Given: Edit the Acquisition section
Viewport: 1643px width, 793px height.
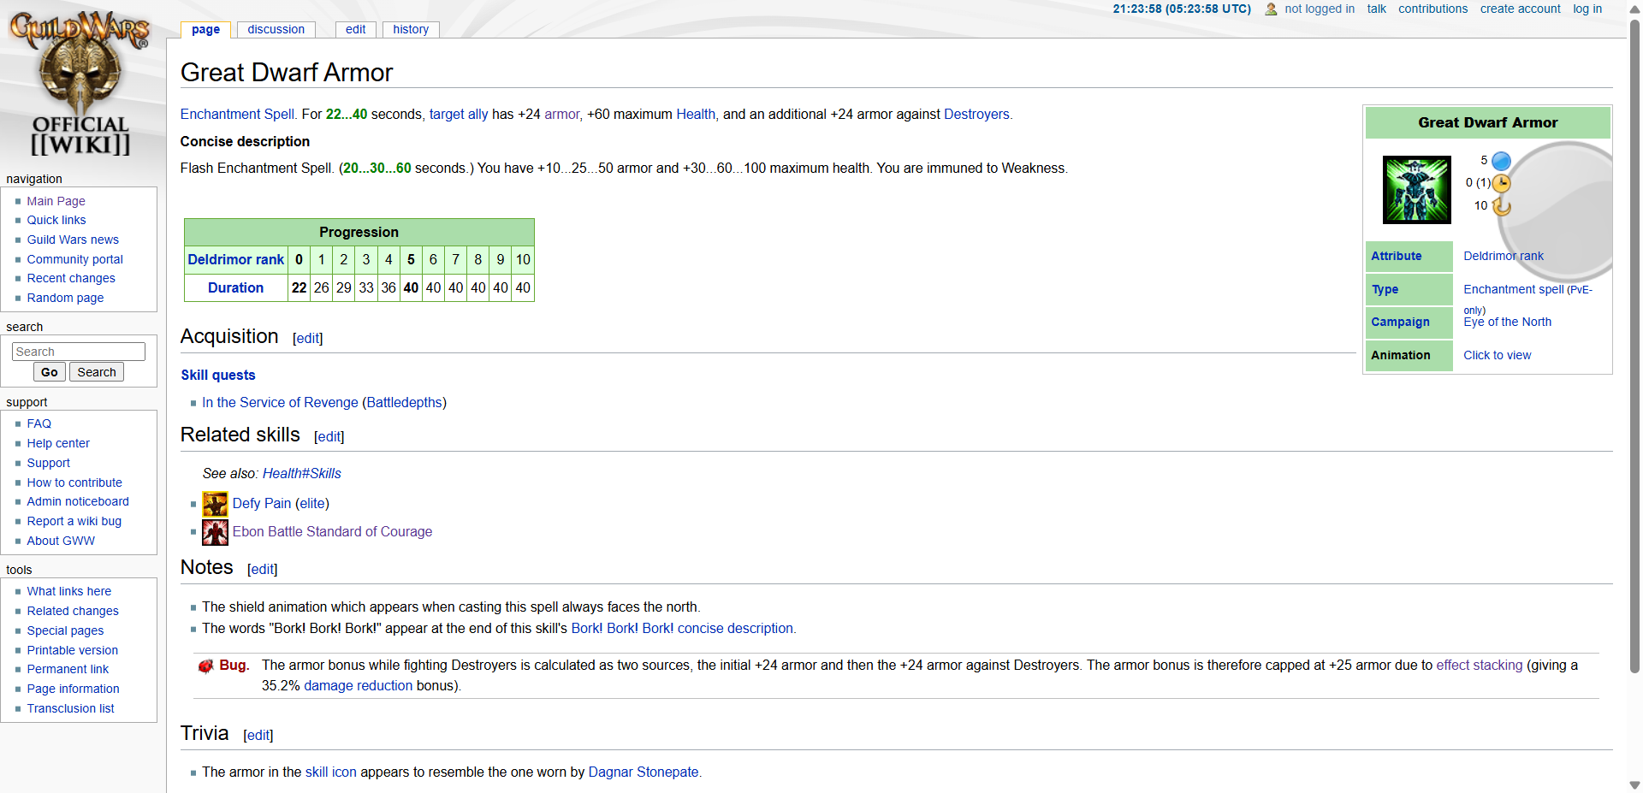Looking at the screenshot, I should [308, 339].
